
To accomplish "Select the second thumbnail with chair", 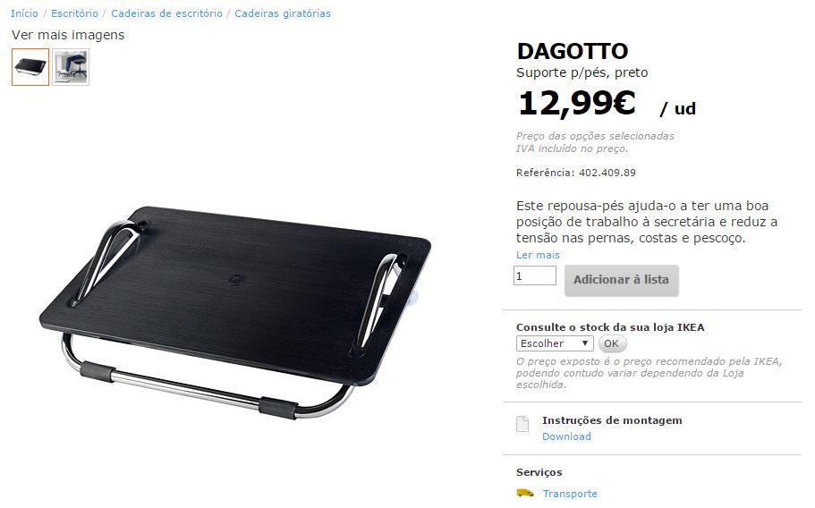I will coord(71,67).
